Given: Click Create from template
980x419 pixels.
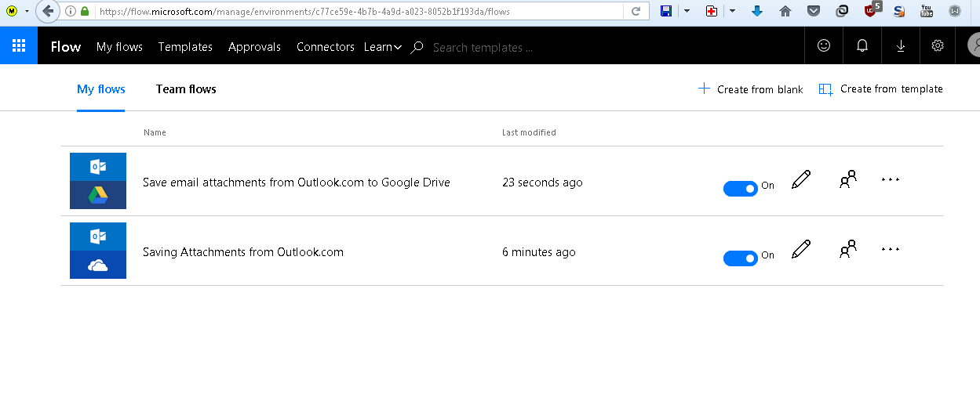Looking at the screenshot, I should [x=881, y=89].
